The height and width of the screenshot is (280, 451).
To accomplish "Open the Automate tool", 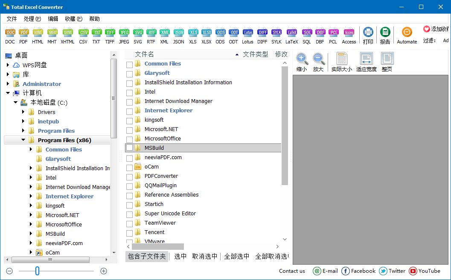I will coord(407,32).
